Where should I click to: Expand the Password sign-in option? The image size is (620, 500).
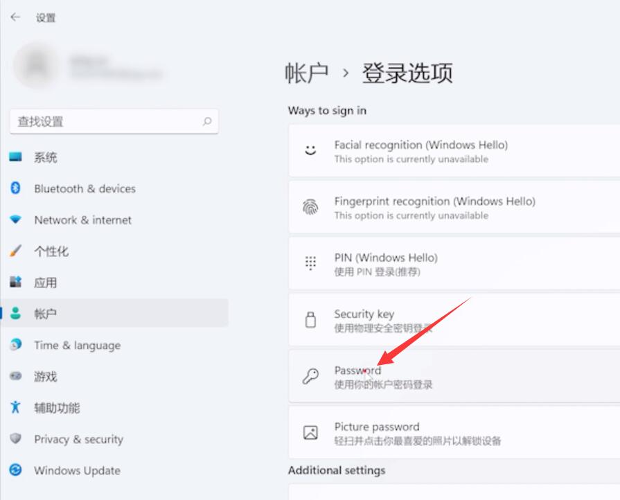point(454,376)
